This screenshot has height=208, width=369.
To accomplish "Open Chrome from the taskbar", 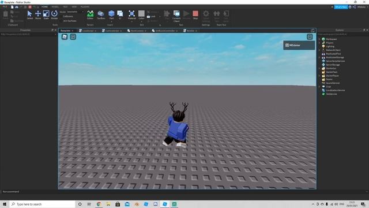I will coord(99,204).
